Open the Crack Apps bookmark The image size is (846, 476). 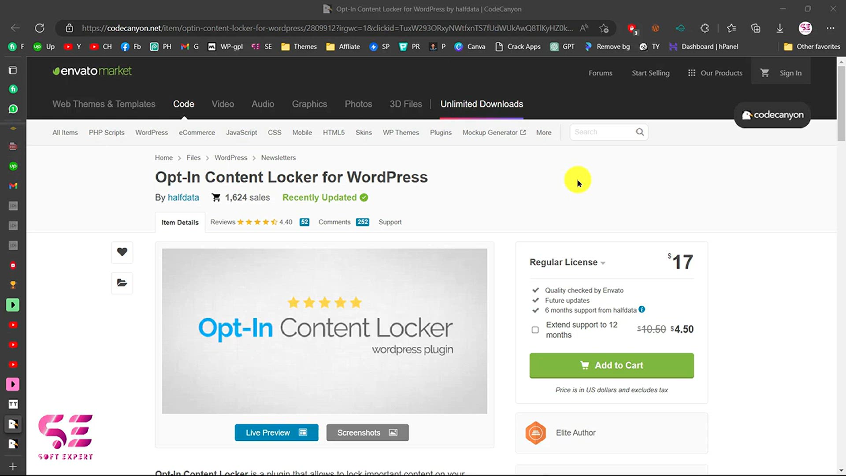pyautogui.click(x=518, y=47)
